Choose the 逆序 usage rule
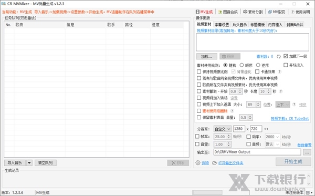 tap(258, 65)
